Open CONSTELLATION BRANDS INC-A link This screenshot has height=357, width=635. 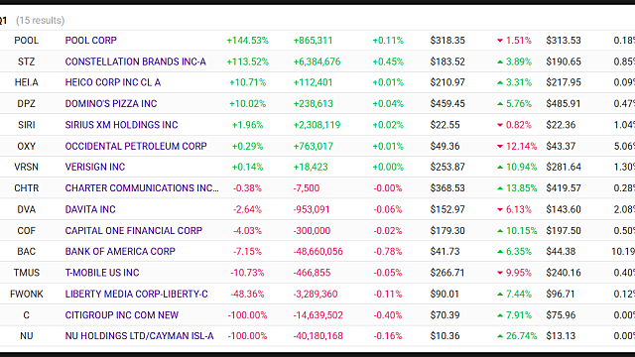[x=135, y=61]
